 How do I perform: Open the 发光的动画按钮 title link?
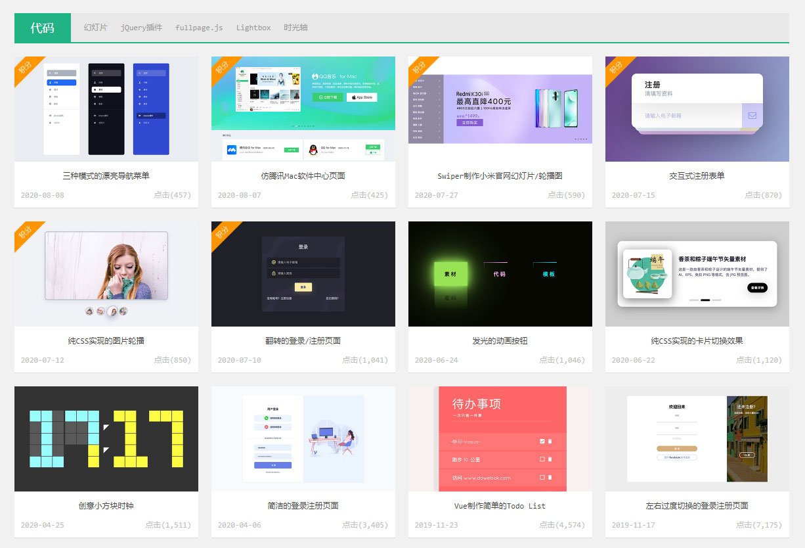(500, 340)
